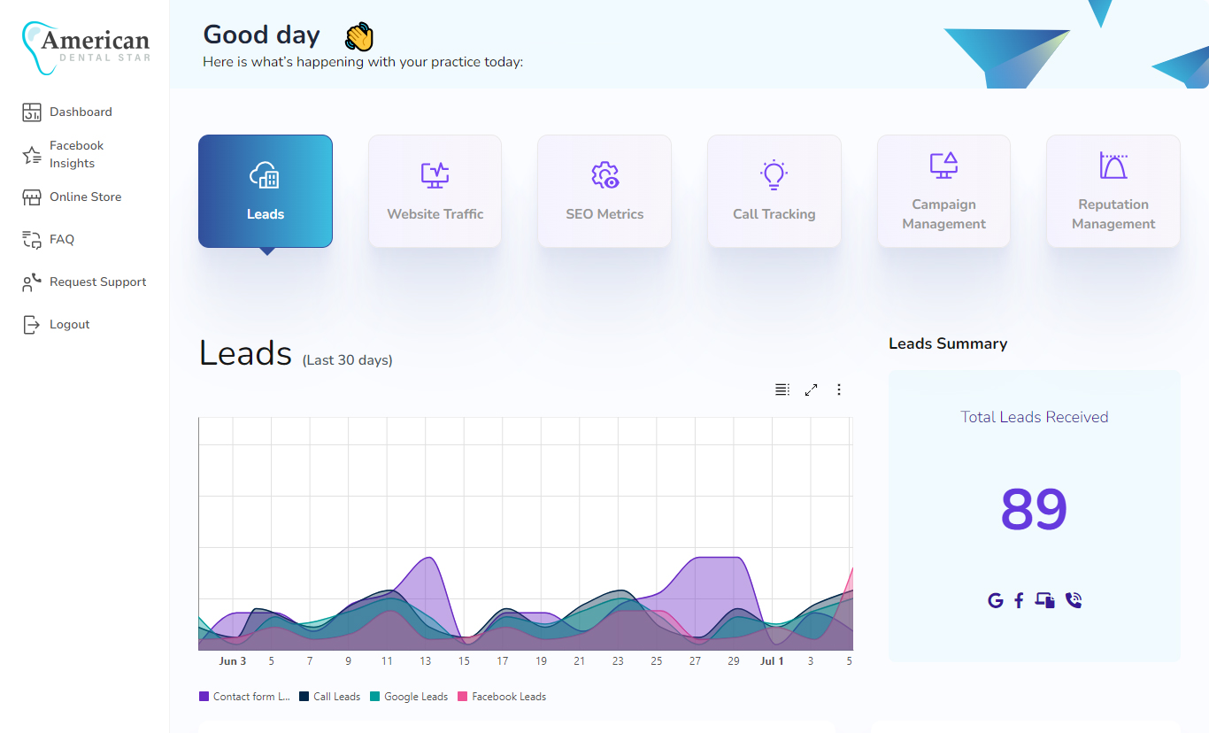The image size is (1209, 733).
Task: Click the gear-eye icon for SEO Metrics
Action: click(605, 175)
